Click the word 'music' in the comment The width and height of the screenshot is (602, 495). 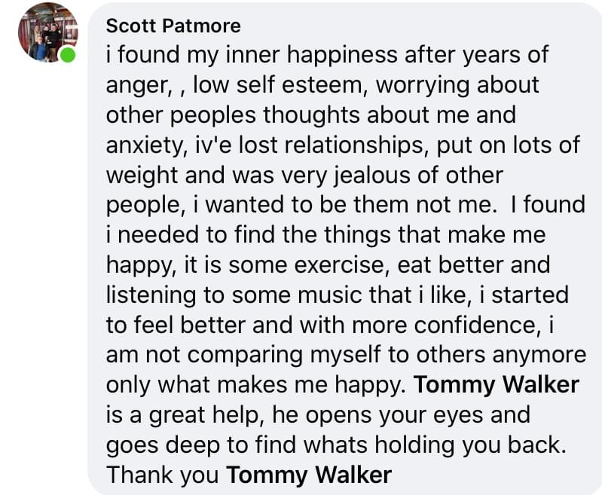[x=330, y=295]
